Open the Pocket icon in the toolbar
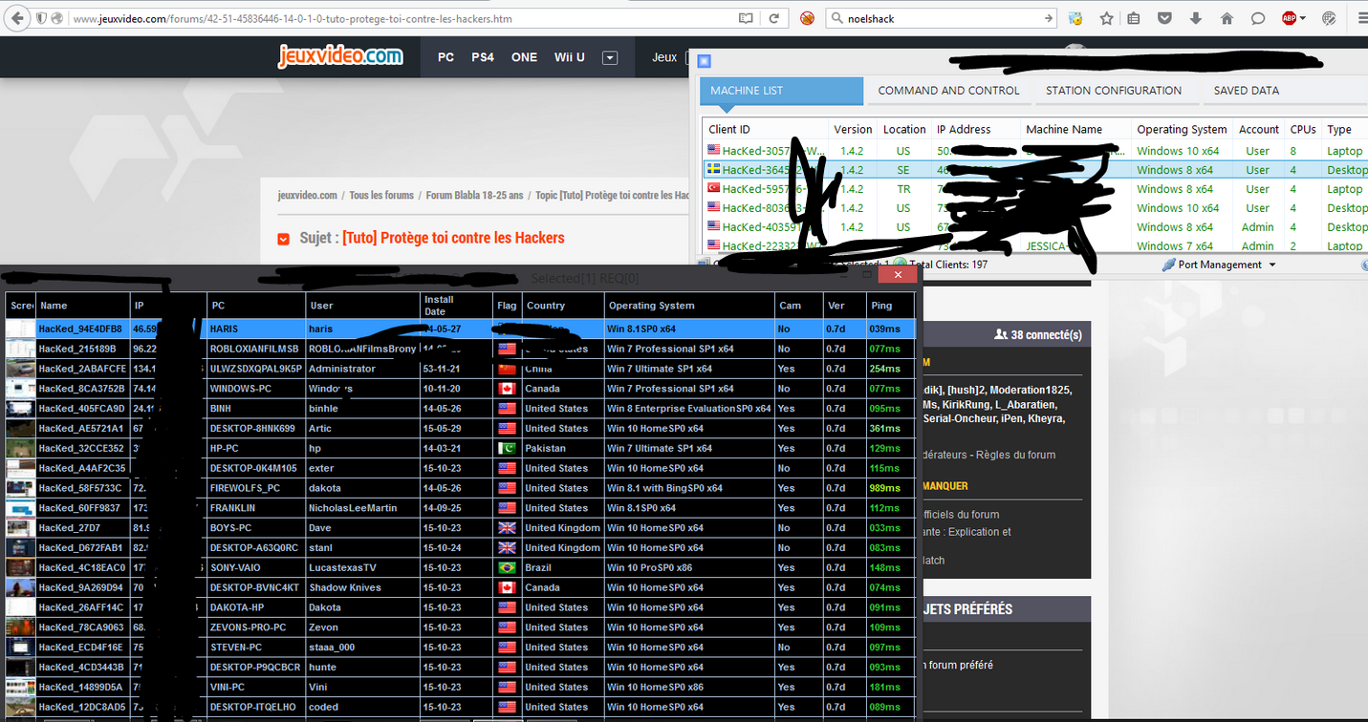The height and width of the screenshot is (722, 1368). [1164, 18]
